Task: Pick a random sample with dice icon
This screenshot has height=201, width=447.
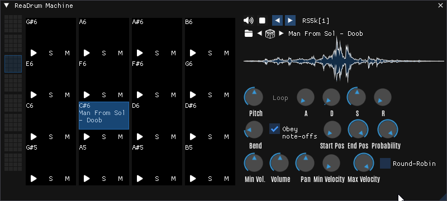Action: [270, 33]
